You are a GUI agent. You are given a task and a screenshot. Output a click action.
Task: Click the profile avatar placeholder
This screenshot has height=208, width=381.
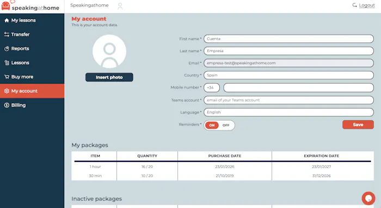tap(109, 51)
